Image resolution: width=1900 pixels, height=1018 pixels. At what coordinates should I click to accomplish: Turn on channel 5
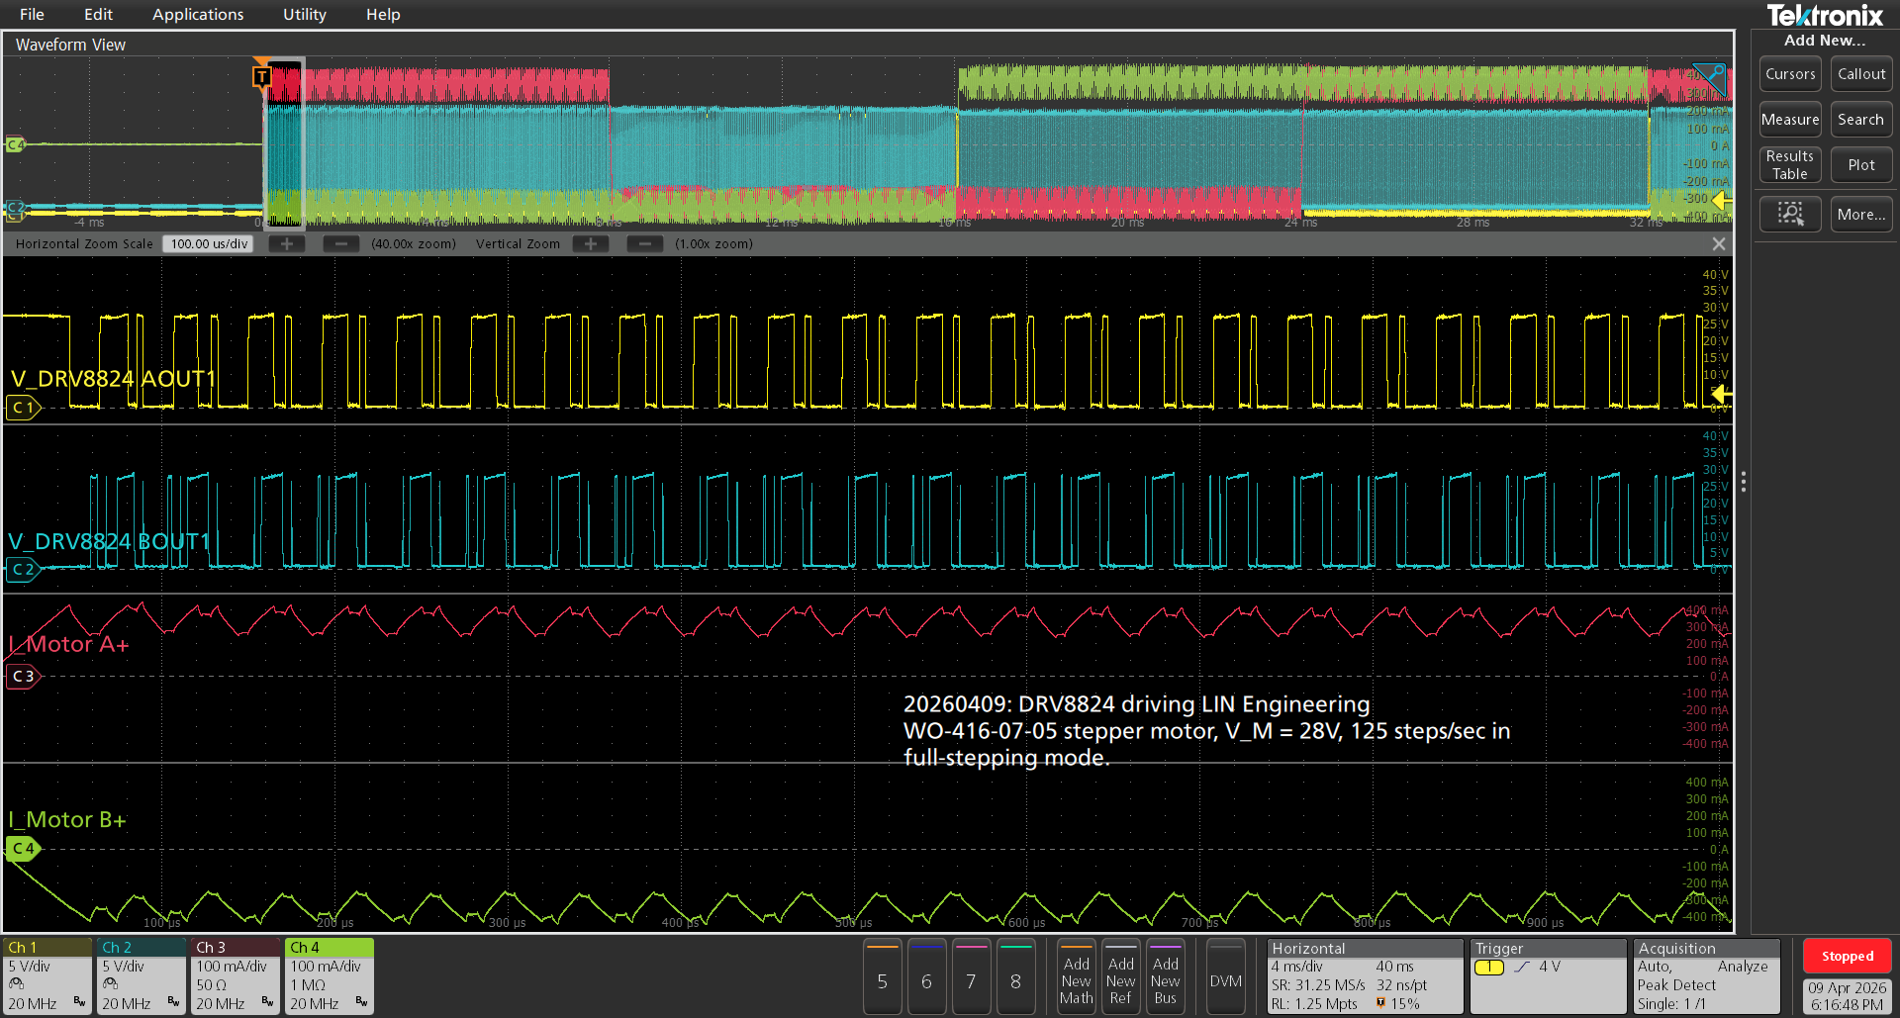883,977
